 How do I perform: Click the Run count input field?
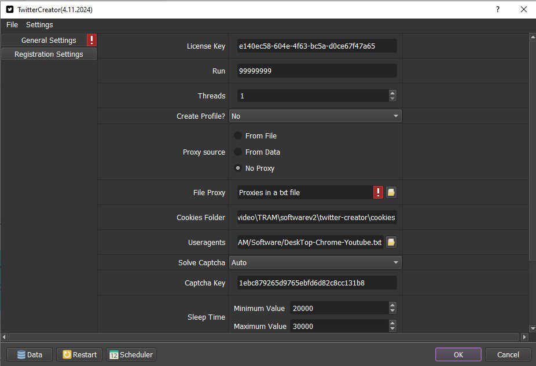[x=317, y=71]
